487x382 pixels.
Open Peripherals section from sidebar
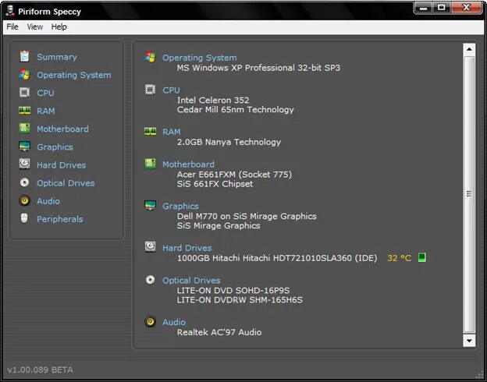point(60,219)
